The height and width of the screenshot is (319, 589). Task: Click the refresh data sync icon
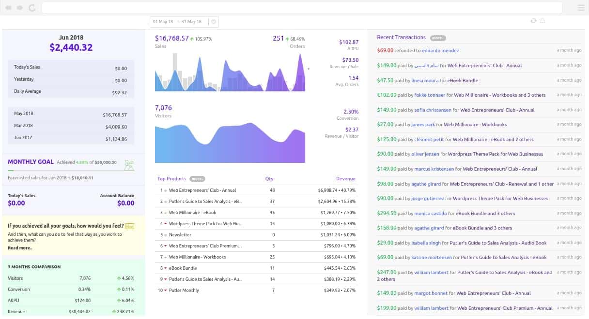[x=533, y=21]
